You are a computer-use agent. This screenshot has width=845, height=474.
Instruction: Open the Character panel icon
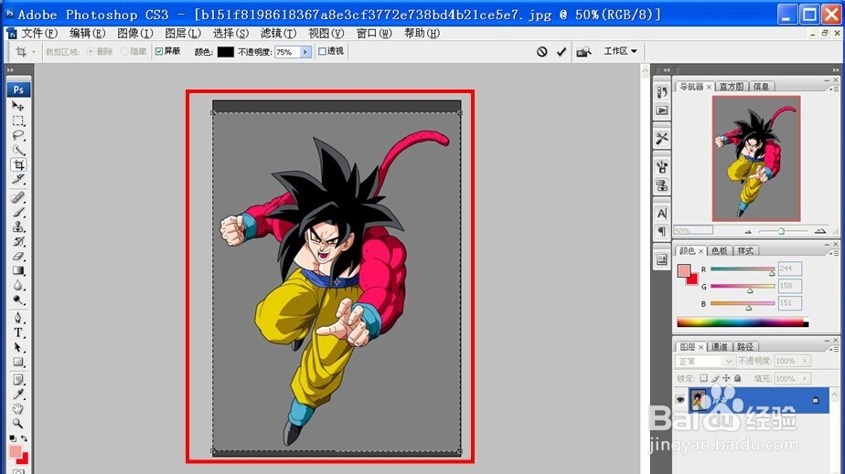click(x=662, y=214)
